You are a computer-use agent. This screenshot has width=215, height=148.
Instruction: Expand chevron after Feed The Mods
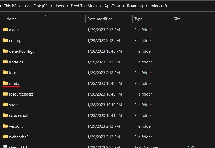click(x=101, y=6)
